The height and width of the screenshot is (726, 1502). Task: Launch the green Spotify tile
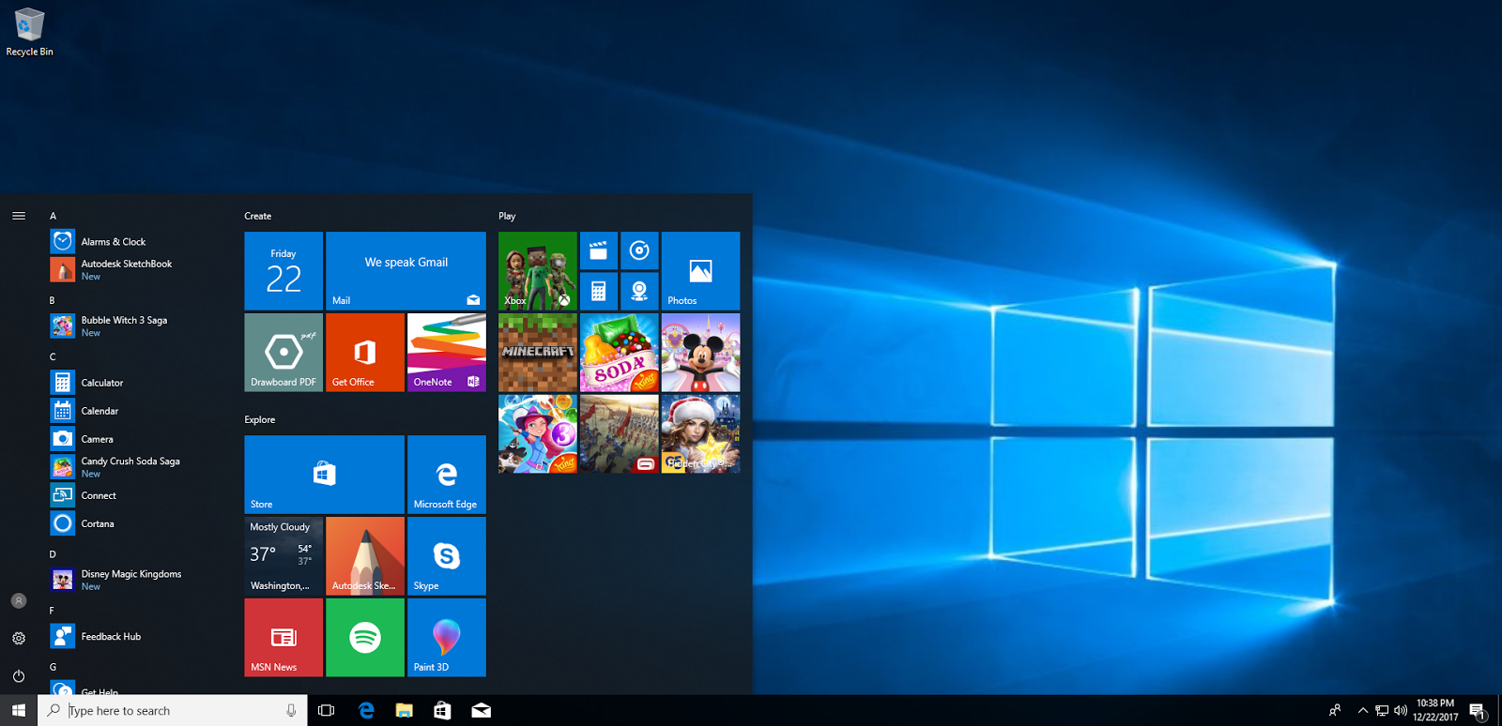tap(365, 638)
